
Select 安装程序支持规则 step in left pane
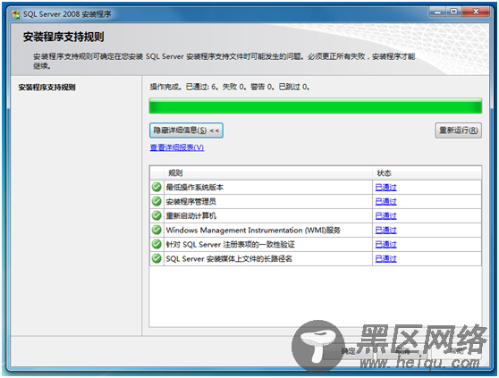click(x=47, y=88)
